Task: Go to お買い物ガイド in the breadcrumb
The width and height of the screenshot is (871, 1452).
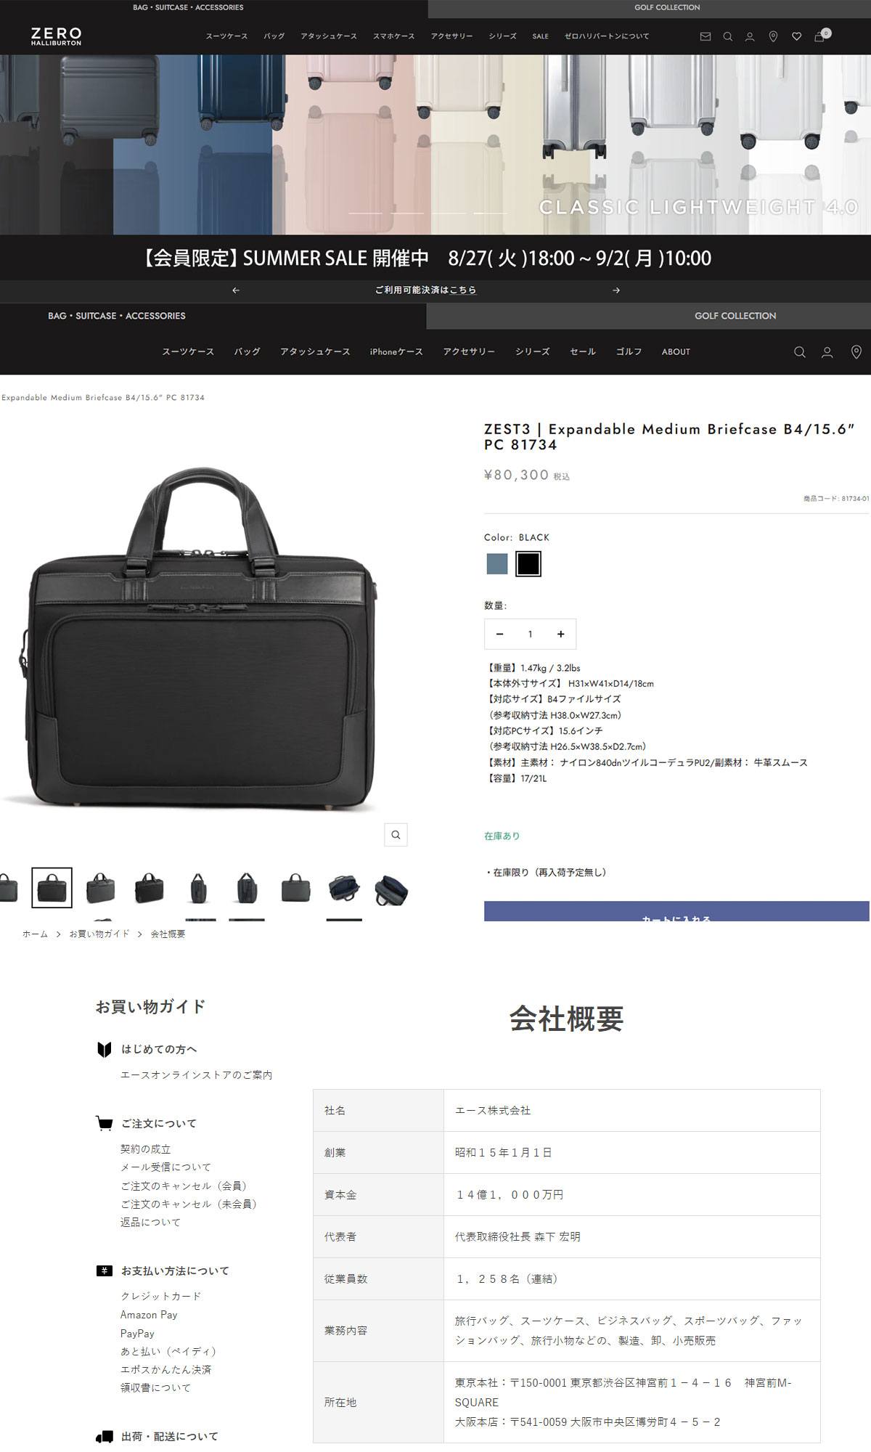Action: (x=99, y=934)
